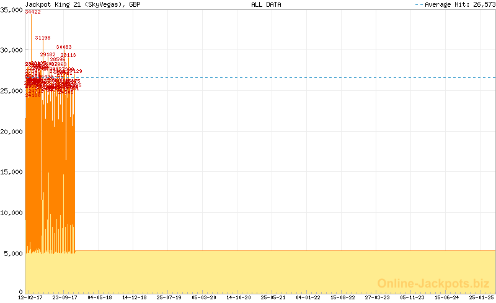Select the ALL DATA heading

[x=266, y=4]
